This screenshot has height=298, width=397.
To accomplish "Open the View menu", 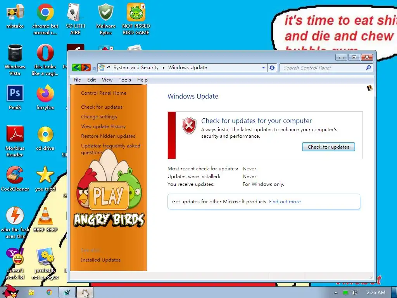I will point(107,80).
